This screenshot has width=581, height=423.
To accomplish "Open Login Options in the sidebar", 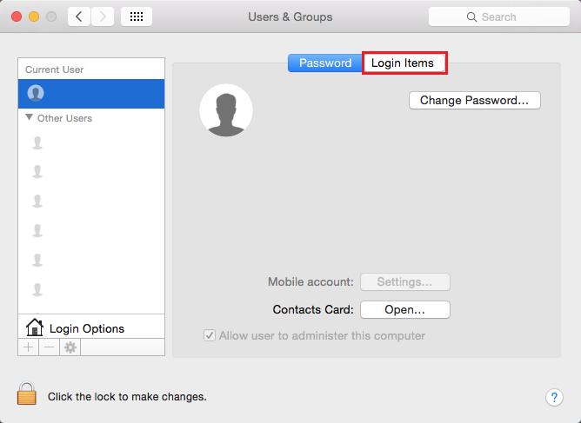I will [x=91, y=327].
